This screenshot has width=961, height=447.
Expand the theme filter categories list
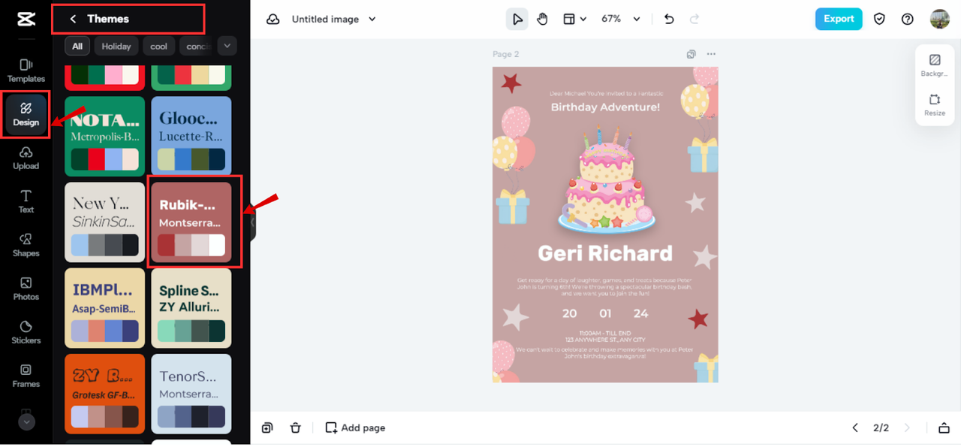click(x=227, y=46)
